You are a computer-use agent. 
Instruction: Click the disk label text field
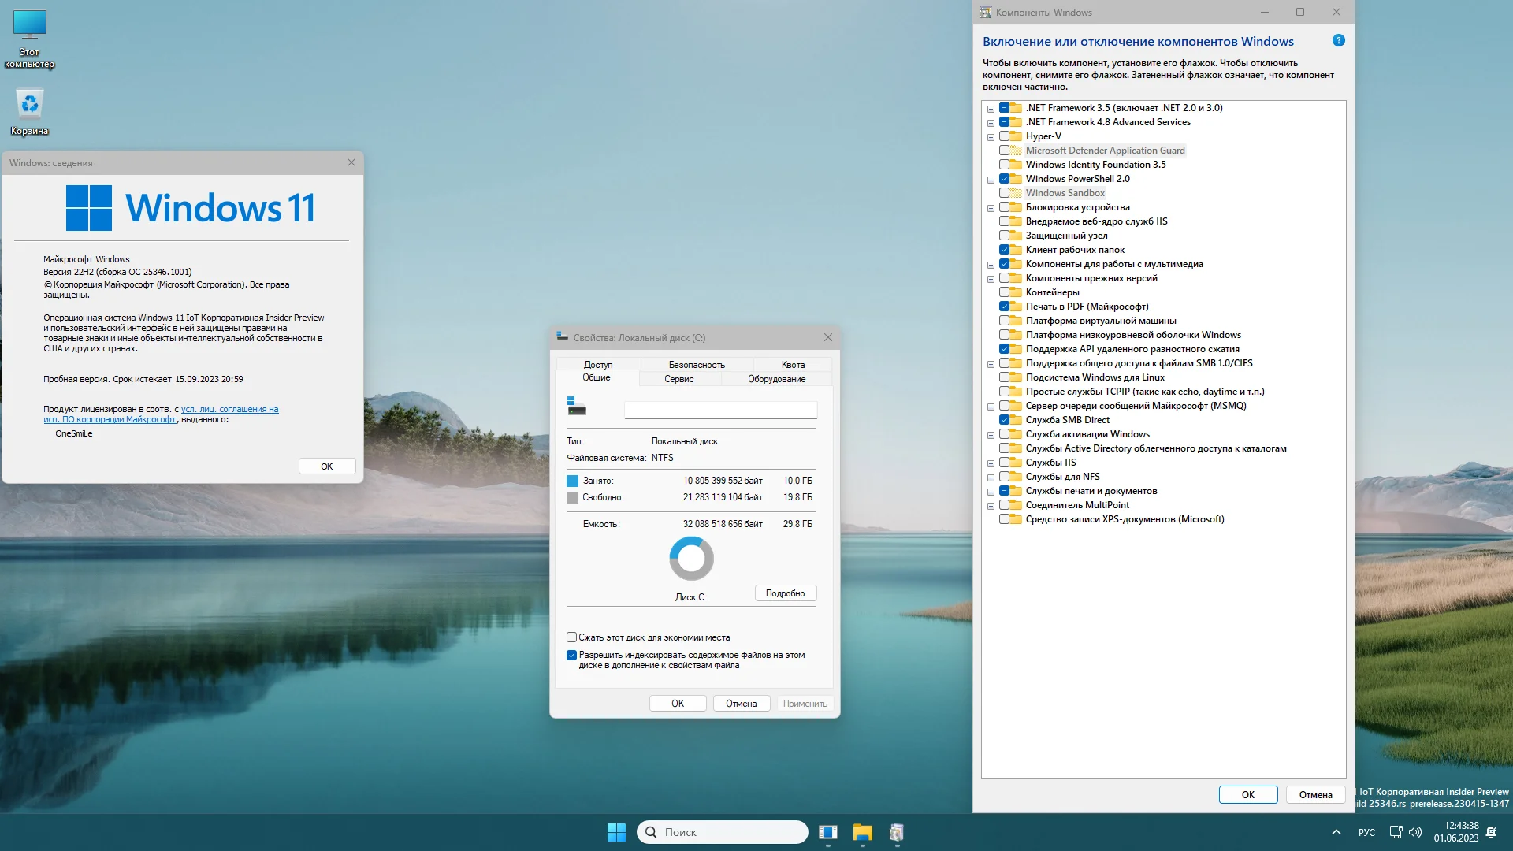click(x=720, y=410)
